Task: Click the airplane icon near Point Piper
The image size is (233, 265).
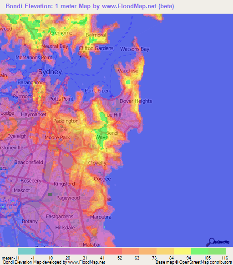Action: (x=111, y=97)
